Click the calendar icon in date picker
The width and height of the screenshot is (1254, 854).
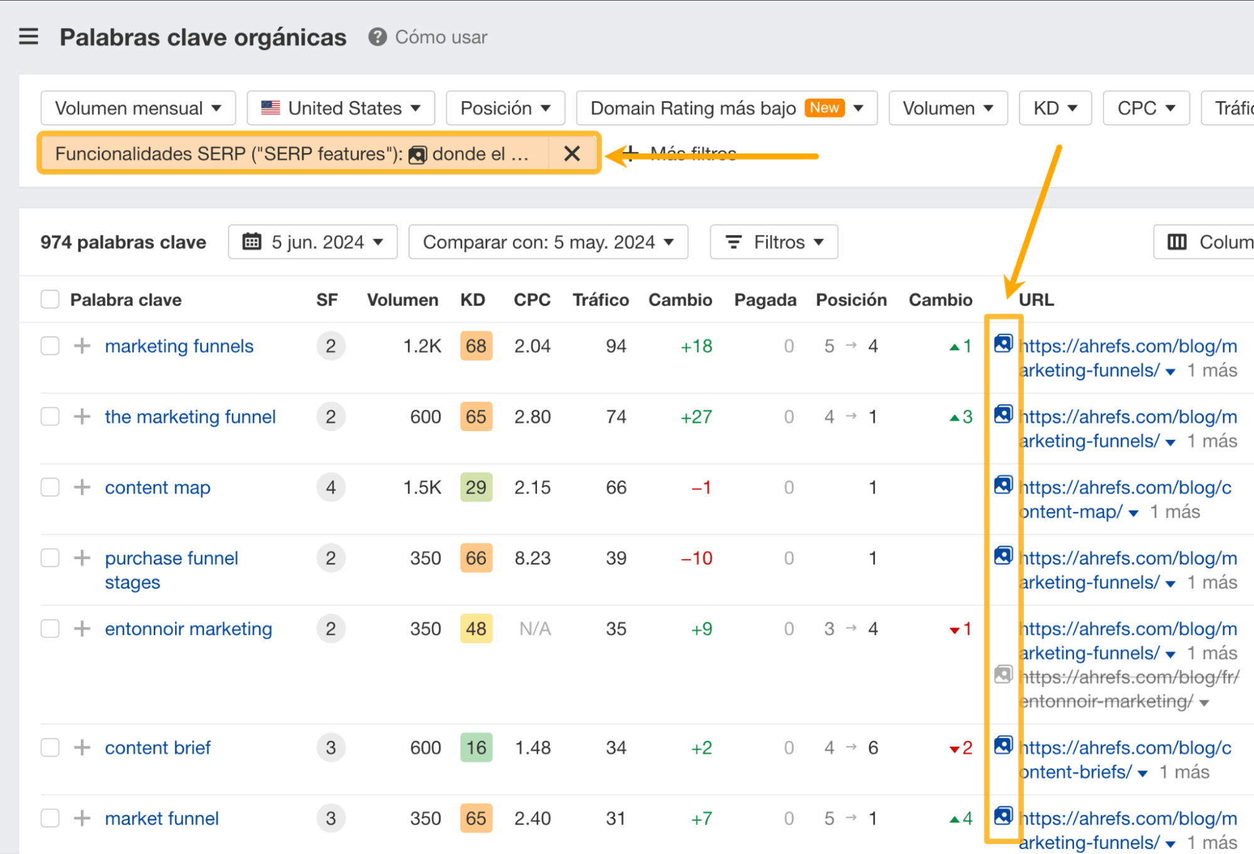(252, 242)
